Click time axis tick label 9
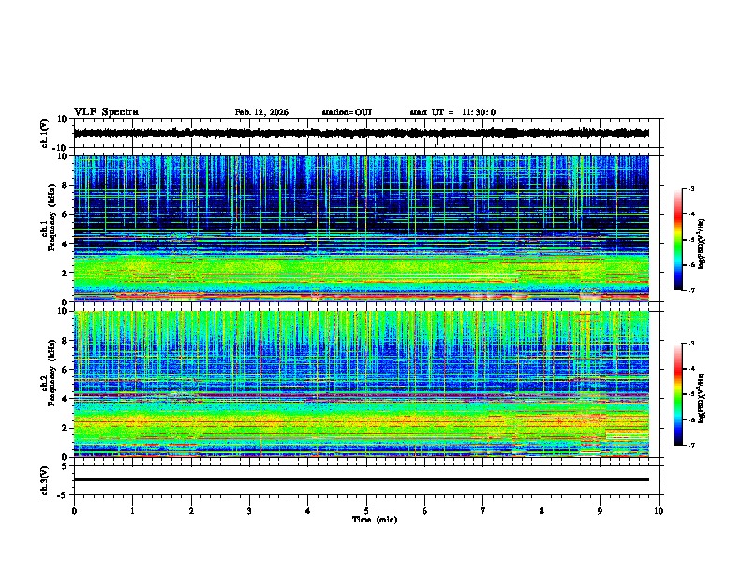 (x=600, y=511)
